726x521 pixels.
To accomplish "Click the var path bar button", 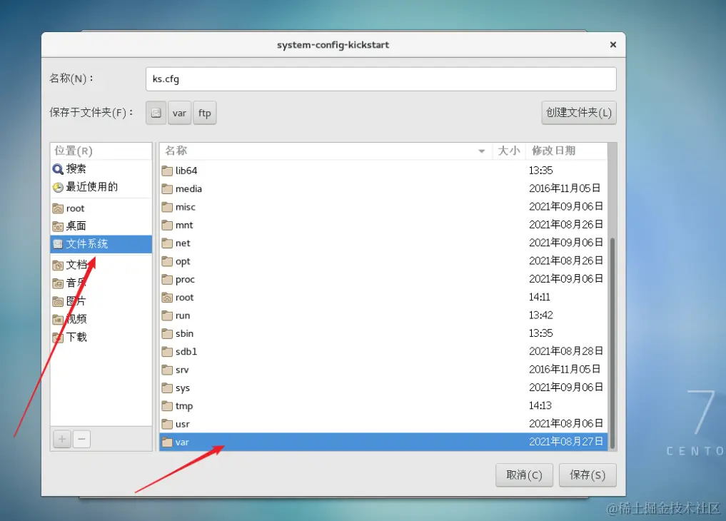I will (179, 113).
